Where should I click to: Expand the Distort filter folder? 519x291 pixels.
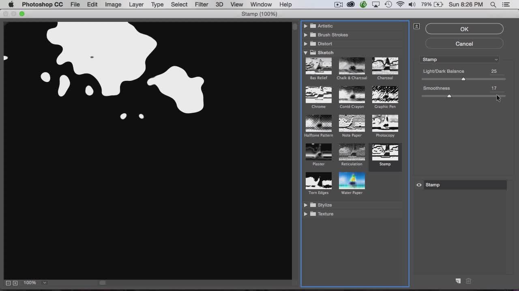pyautogui.click(x=306, y=44)
